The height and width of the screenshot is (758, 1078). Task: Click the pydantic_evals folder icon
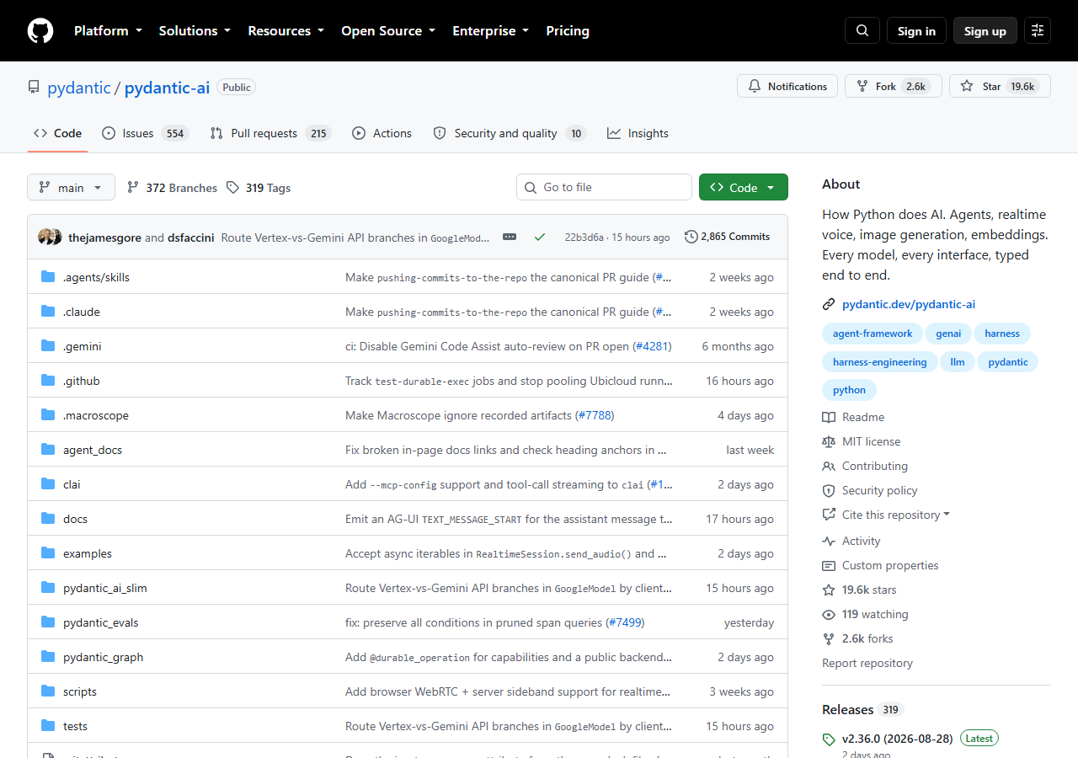point(48,622)
